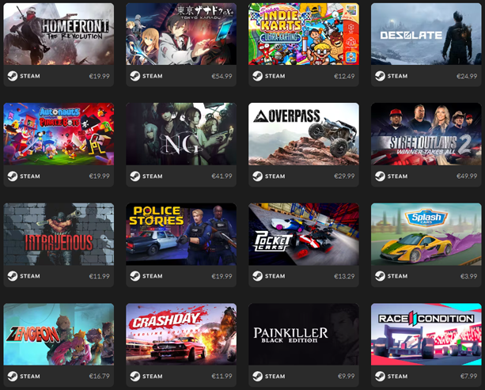Viewport: 485px width, 390px height.
Task: Open the Super Indie Karts cover image
Action: click(x=304, y=34)
